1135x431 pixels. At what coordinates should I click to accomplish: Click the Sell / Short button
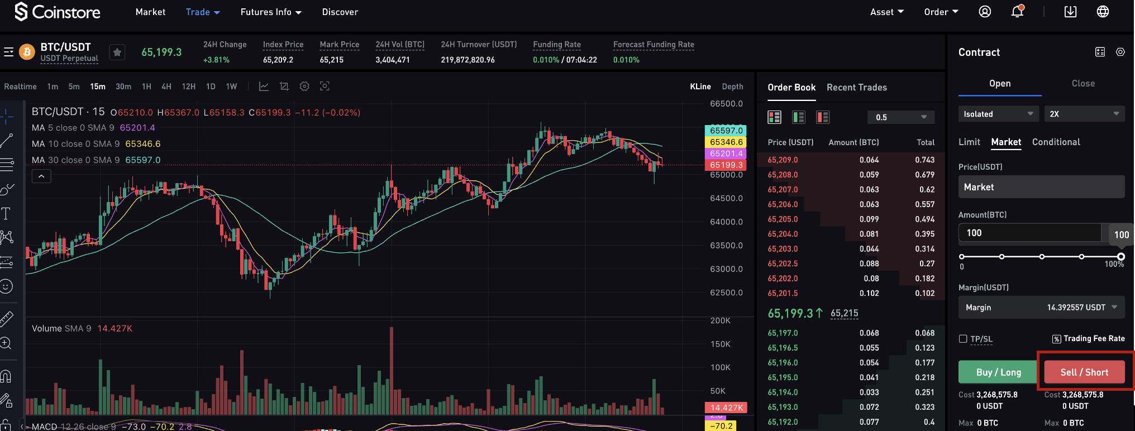point(1085,372)
